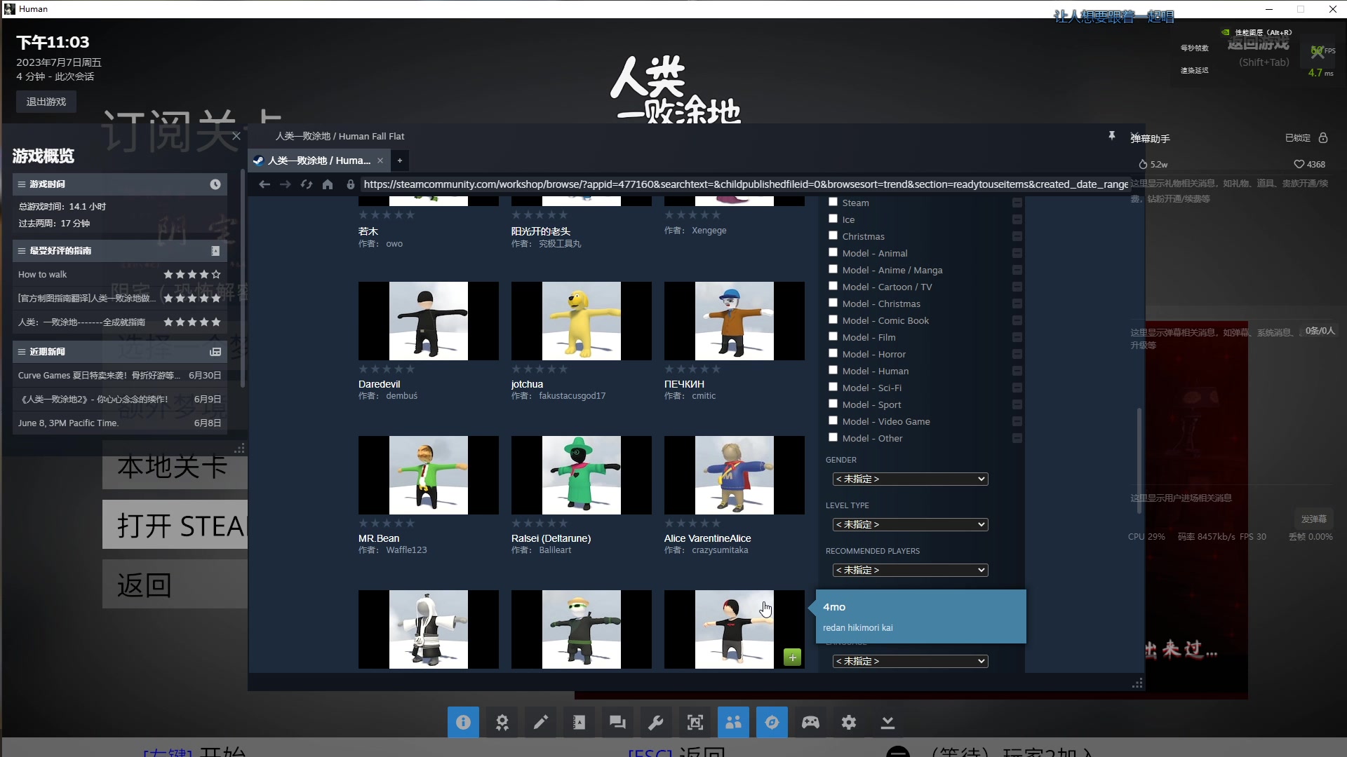
Task: Open the jotchua yellow dog thumbnail
Action: tap(581, 321)
